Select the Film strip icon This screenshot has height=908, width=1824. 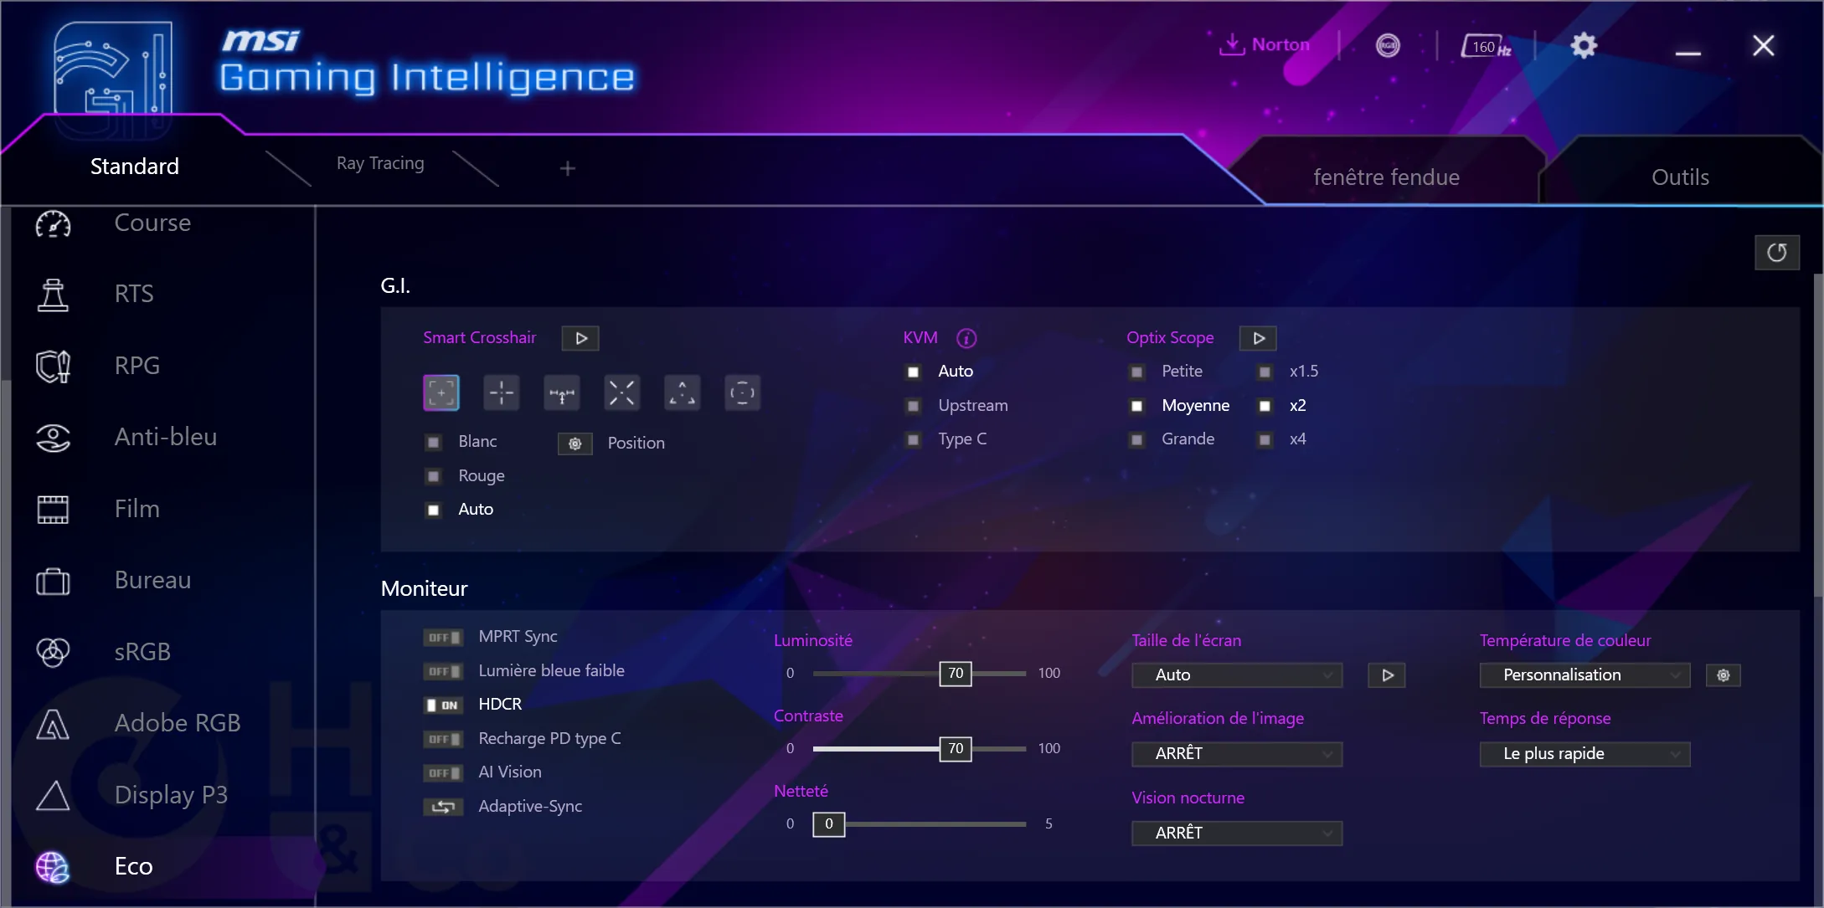(x=53, y=509)
